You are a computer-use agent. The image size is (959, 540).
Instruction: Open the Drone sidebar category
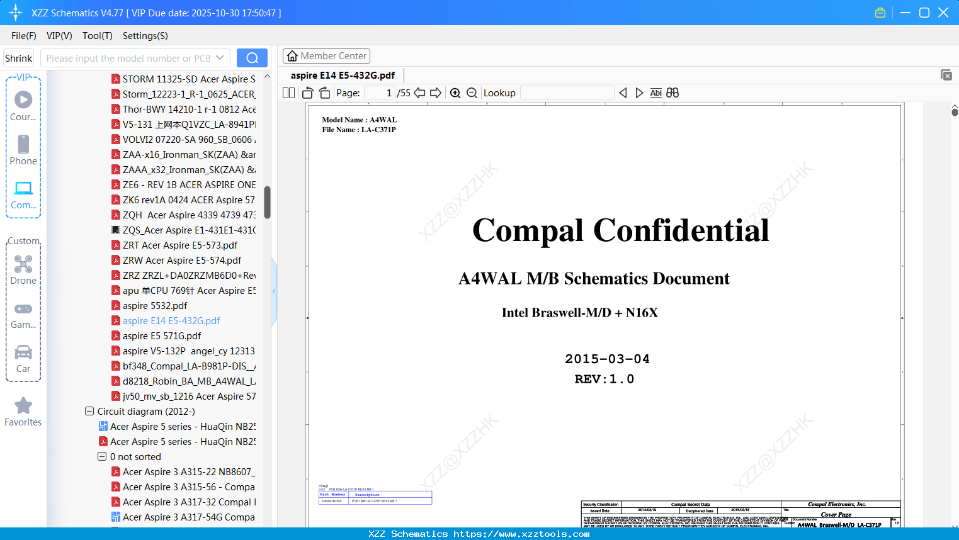pyautogui.click(x=23, y=269)
